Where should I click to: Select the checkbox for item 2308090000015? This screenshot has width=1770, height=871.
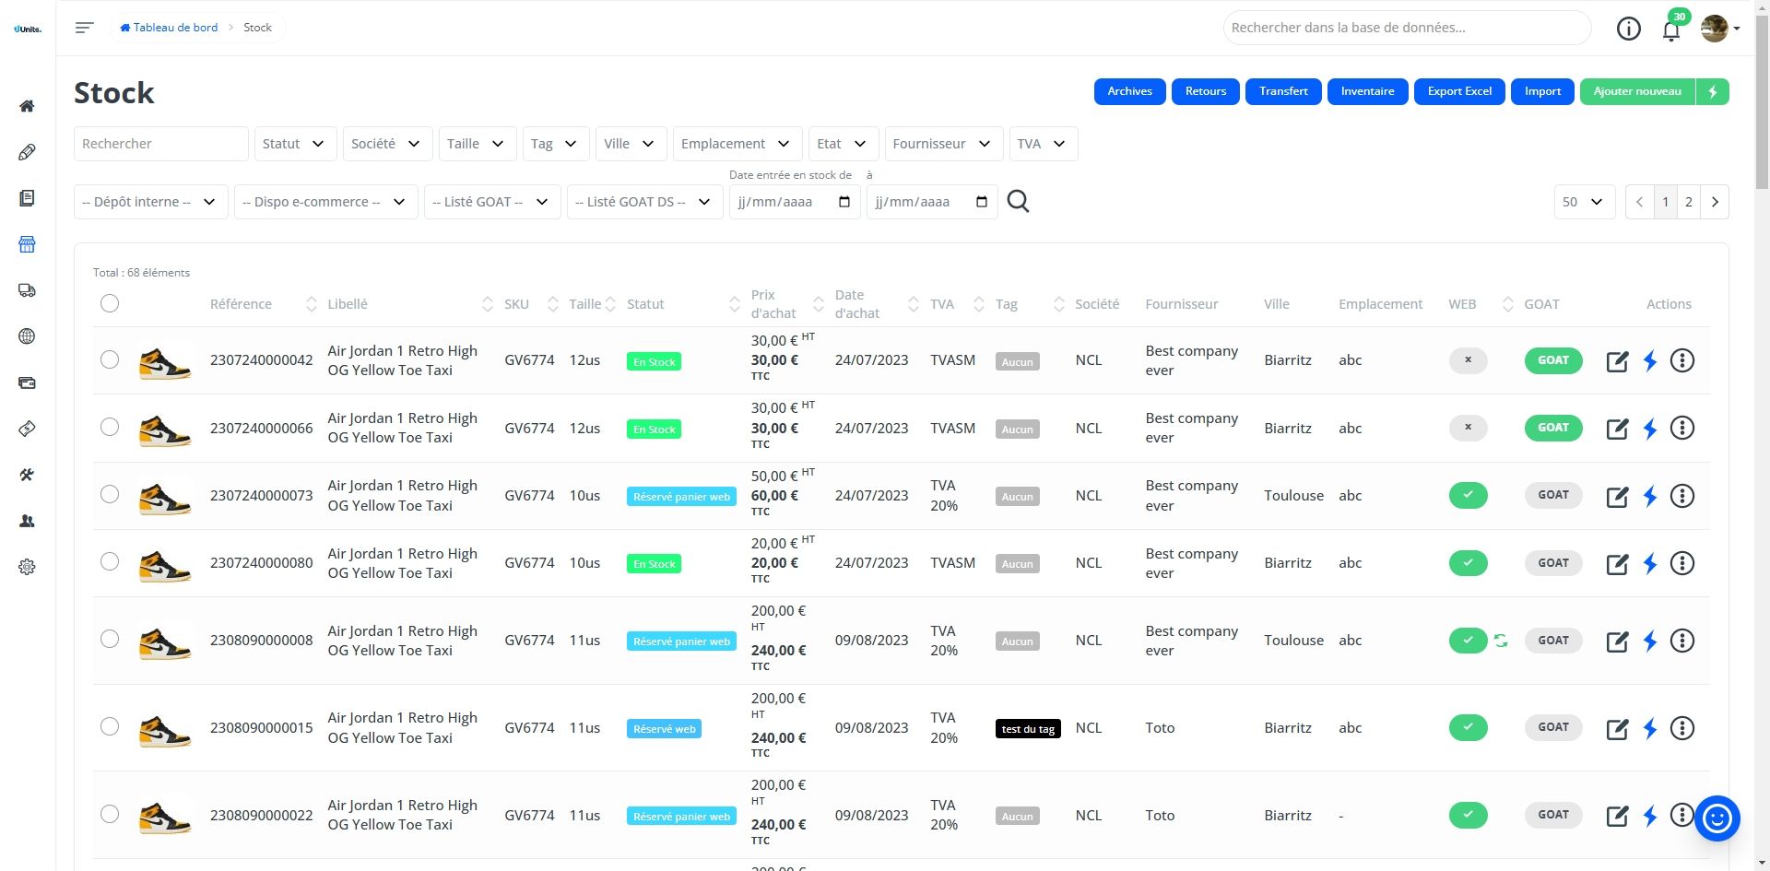(110, 726)
